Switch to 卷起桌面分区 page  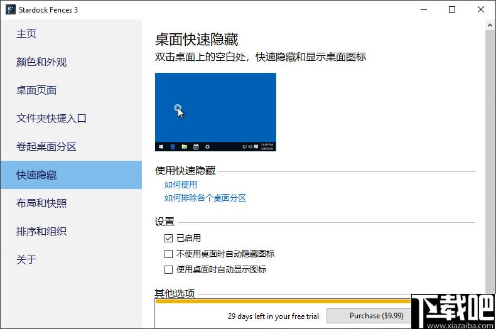pyautogui.click(x=71, y=146)
